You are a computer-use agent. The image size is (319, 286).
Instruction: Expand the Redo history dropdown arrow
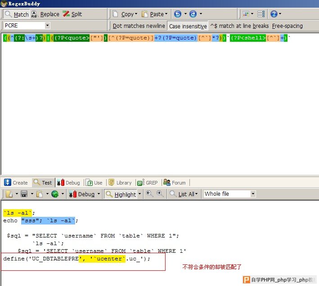pyautogui.click(x=201, y=14)
